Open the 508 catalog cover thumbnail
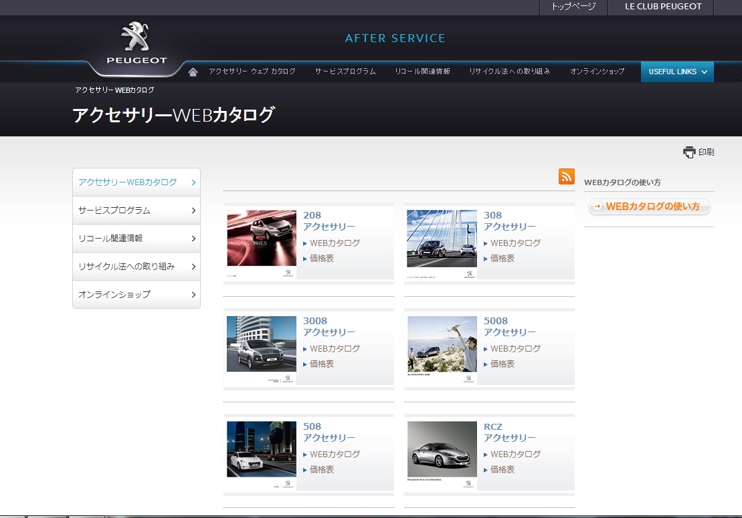This screenshot has height=518, width=742. tap(261, 455)
